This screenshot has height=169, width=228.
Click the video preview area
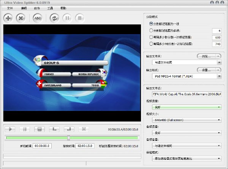tap(72, 73)
